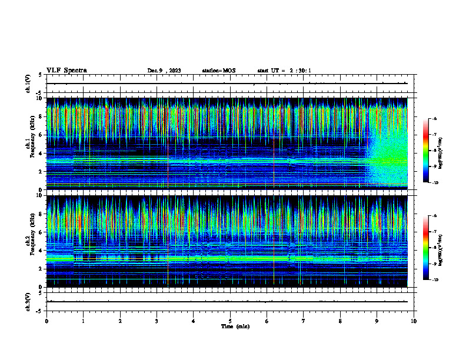This screenshot has width=466, height=360.
Task: Click the "VLF Spectra" plot title
Action: (x=66, y=71)
